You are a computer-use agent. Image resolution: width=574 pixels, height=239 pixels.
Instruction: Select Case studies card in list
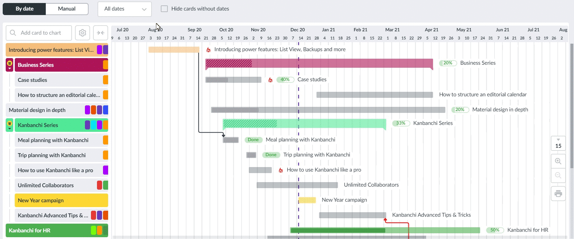61,80
